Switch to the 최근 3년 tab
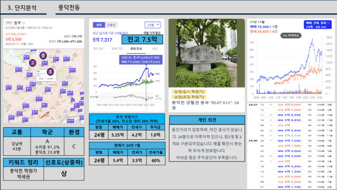This screenshot has width=337, height=190. 98,49
